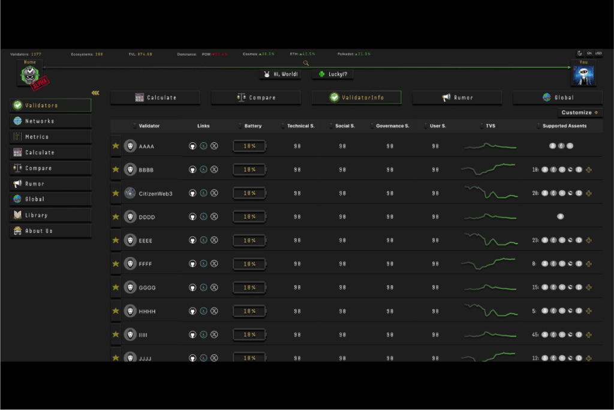Select Networks in the left sidebar

(50, 121)
